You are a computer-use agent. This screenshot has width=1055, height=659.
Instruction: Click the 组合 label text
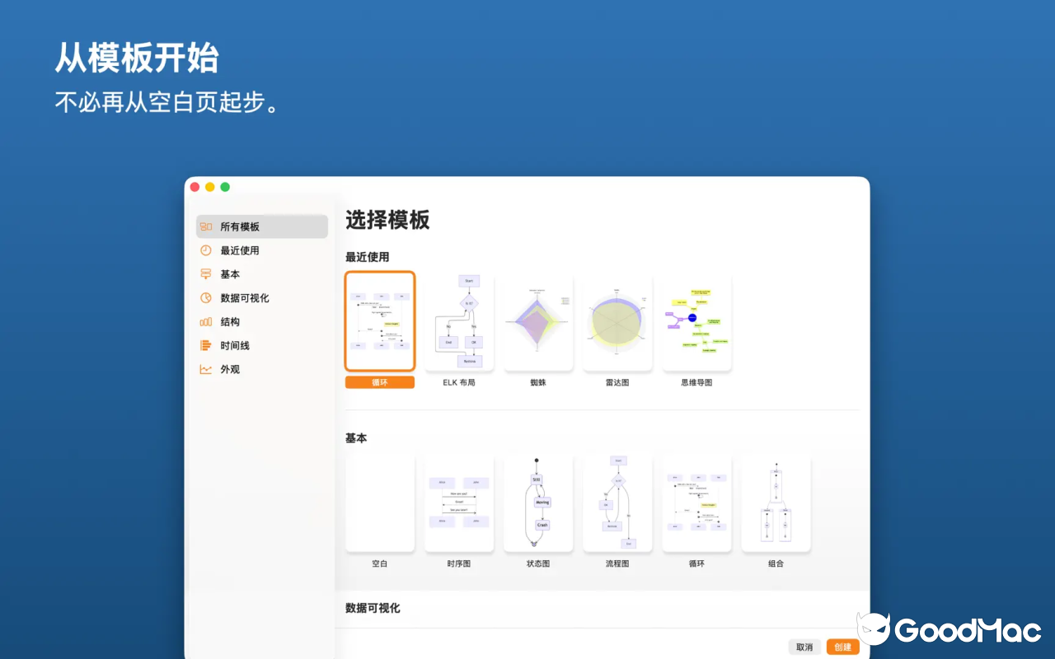[776, 563]
